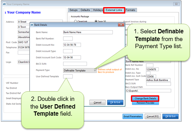Open the Payment Type dropdown list
The height and width of the screenshot is (132, 192).
(95, 70)
